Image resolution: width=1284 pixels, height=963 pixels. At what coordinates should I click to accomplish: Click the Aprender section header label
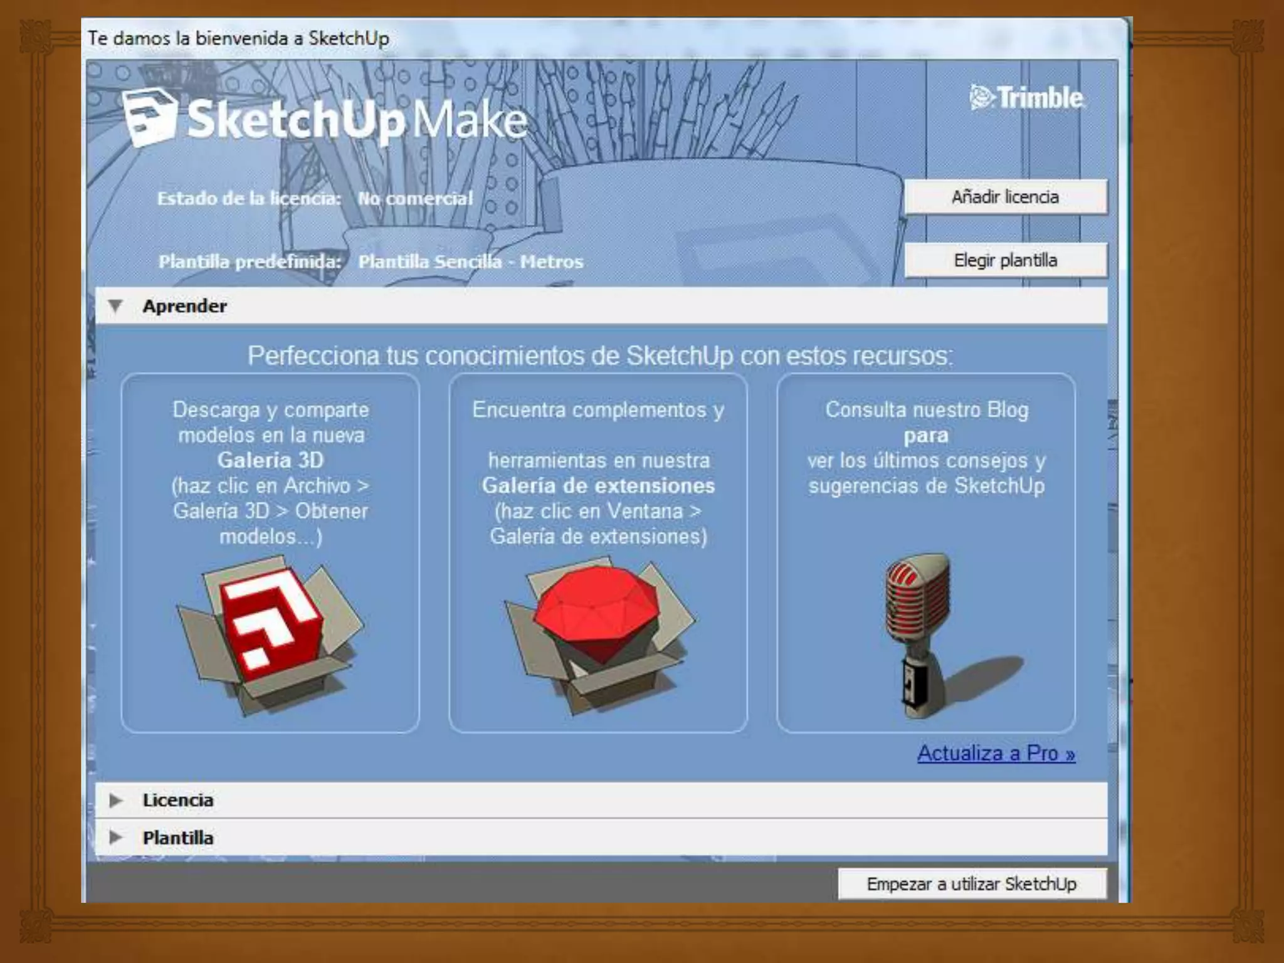(184, 306)
